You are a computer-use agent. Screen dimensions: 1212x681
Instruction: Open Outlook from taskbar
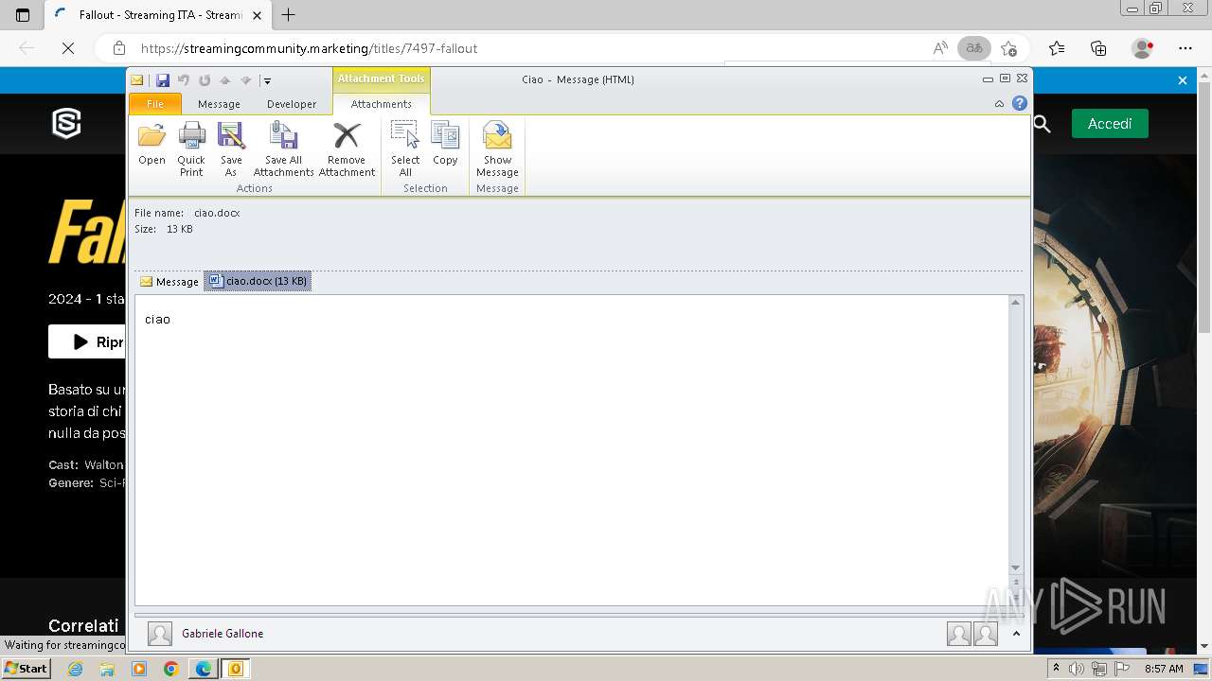pos(235,669)
